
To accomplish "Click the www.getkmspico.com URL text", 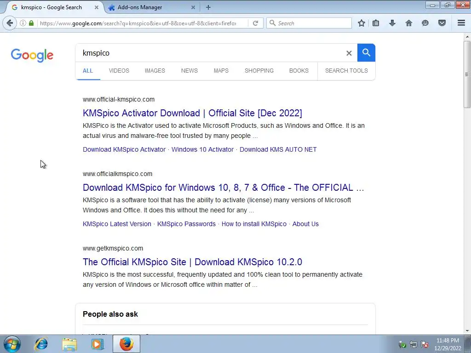I will tap(113, 248).
